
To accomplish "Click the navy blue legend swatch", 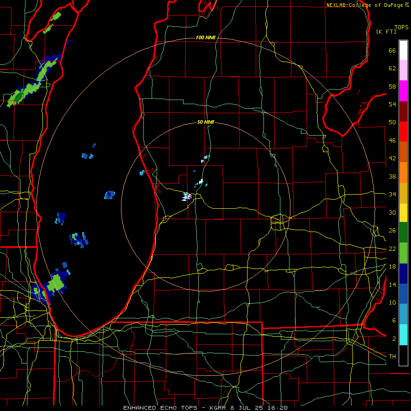I will click(x=403, y=274).
